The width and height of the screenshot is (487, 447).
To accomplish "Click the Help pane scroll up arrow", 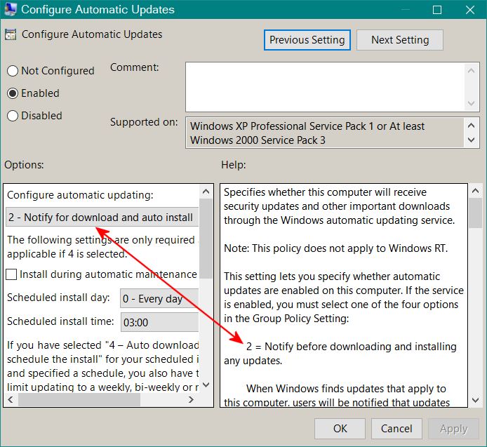I will 475,191.
